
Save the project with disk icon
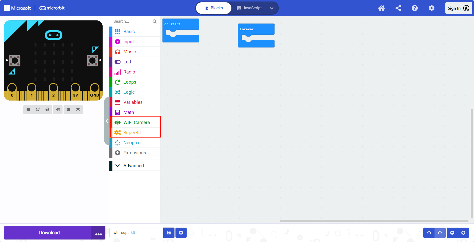(x=169, y=233)
